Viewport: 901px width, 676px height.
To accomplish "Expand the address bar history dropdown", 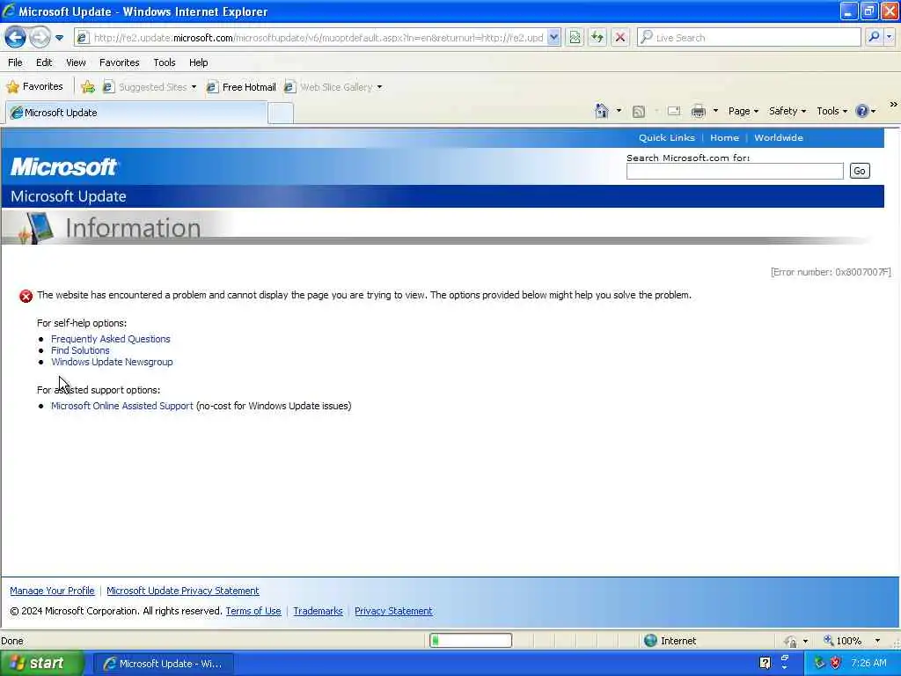I will point(553,38).
